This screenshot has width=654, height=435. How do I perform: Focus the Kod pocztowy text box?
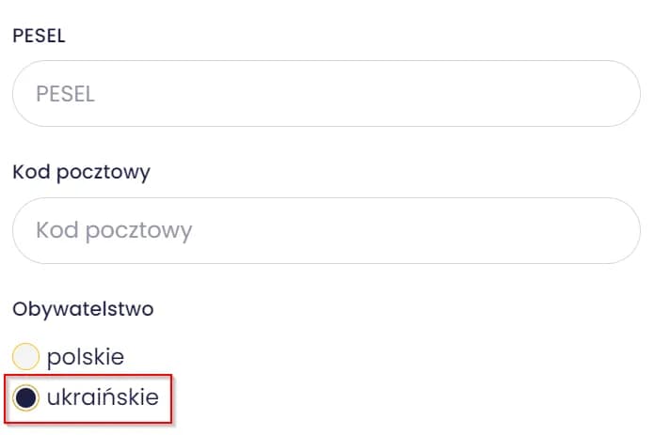tap(326, 230)
